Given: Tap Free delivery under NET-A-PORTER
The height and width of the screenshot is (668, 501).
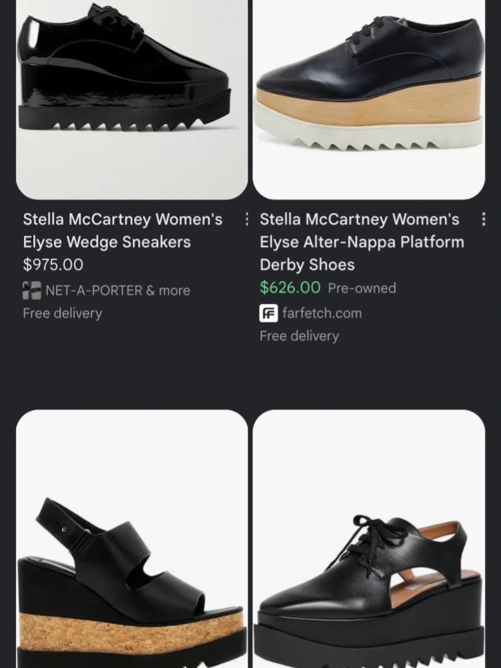Looking at the screenshot, I should pos(63,313).
